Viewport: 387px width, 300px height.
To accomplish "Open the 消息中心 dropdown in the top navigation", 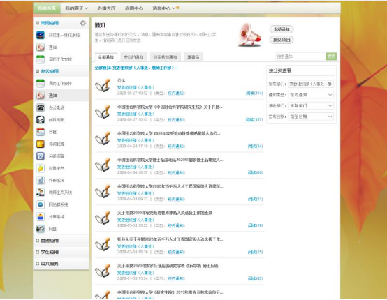I will click(x=164, y=8).
